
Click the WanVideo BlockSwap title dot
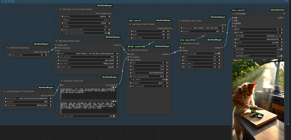[8, 48]
